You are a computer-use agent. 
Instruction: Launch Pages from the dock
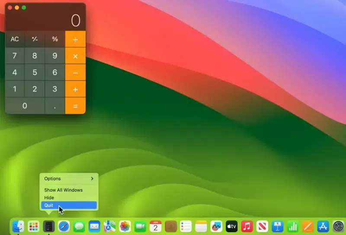click(308, 226)
